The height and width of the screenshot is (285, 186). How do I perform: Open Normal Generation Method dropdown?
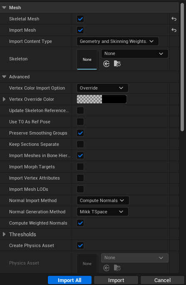pyautogui.click(x=102, y=212)
